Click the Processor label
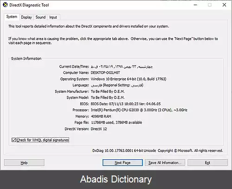 click(81, 110)
